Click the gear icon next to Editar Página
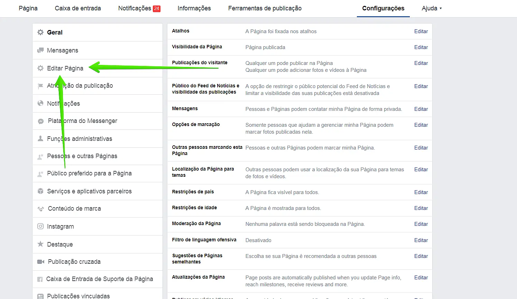The image size is (517, 299). [x=40, y=68]
